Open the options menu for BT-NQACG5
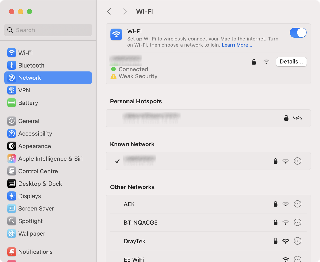The height and width of the screenshot is (262, 320). 297,222
